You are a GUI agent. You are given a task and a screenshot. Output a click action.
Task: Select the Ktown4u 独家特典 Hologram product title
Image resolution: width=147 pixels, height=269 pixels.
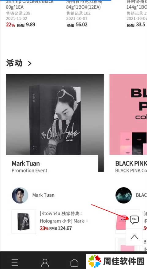click(x=64, y=217)
